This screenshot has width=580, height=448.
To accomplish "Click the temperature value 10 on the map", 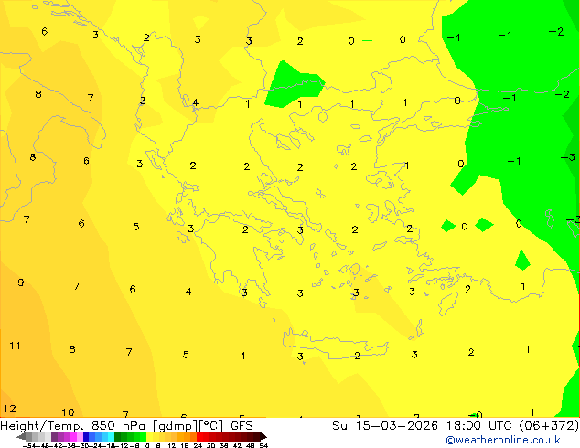I will coord(68,412).
